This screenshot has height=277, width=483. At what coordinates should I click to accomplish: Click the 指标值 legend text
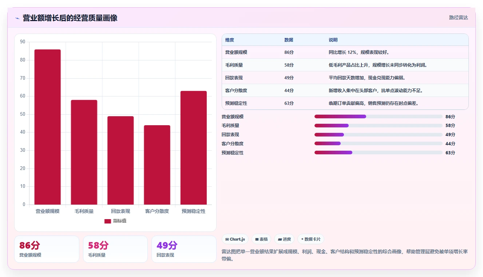[x=120, y=221]
